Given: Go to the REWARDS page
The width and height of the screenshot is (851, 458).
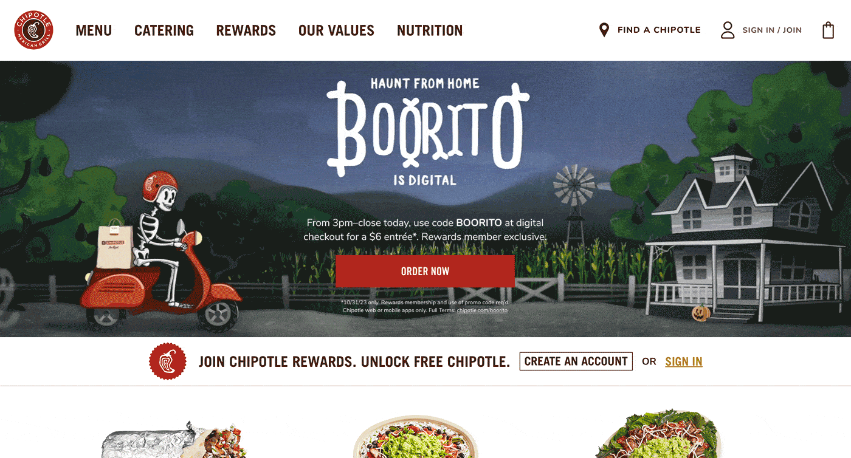Looking at the screenshot, I should click(246, 30).
